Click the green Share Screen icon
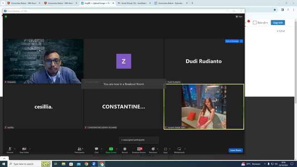Image resolution: width=297 pixels, height=167 pixels. [111, 149]
